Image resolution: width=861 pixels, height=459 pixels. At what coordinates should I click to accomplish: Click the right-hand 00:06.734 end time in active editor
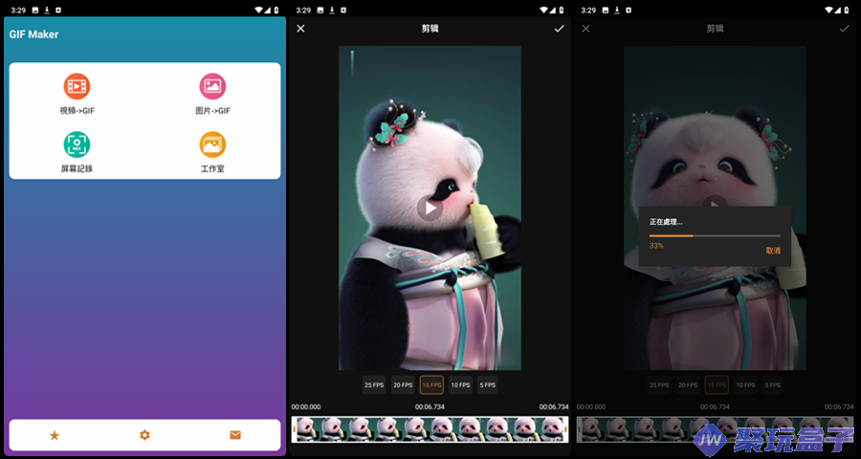pyautogui.click(x=554, y=406)
